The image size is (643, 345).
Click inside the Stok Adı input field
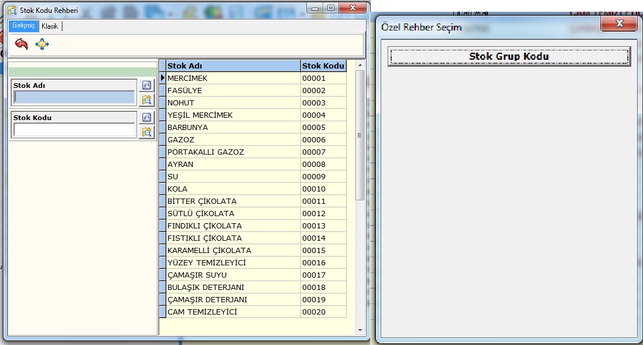pyautogui.click(x=74, y=97)
